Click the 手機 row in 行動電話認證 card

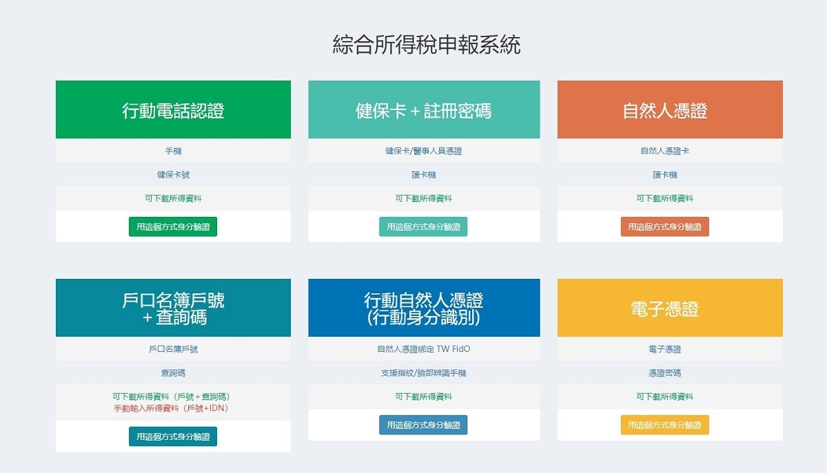173,151
